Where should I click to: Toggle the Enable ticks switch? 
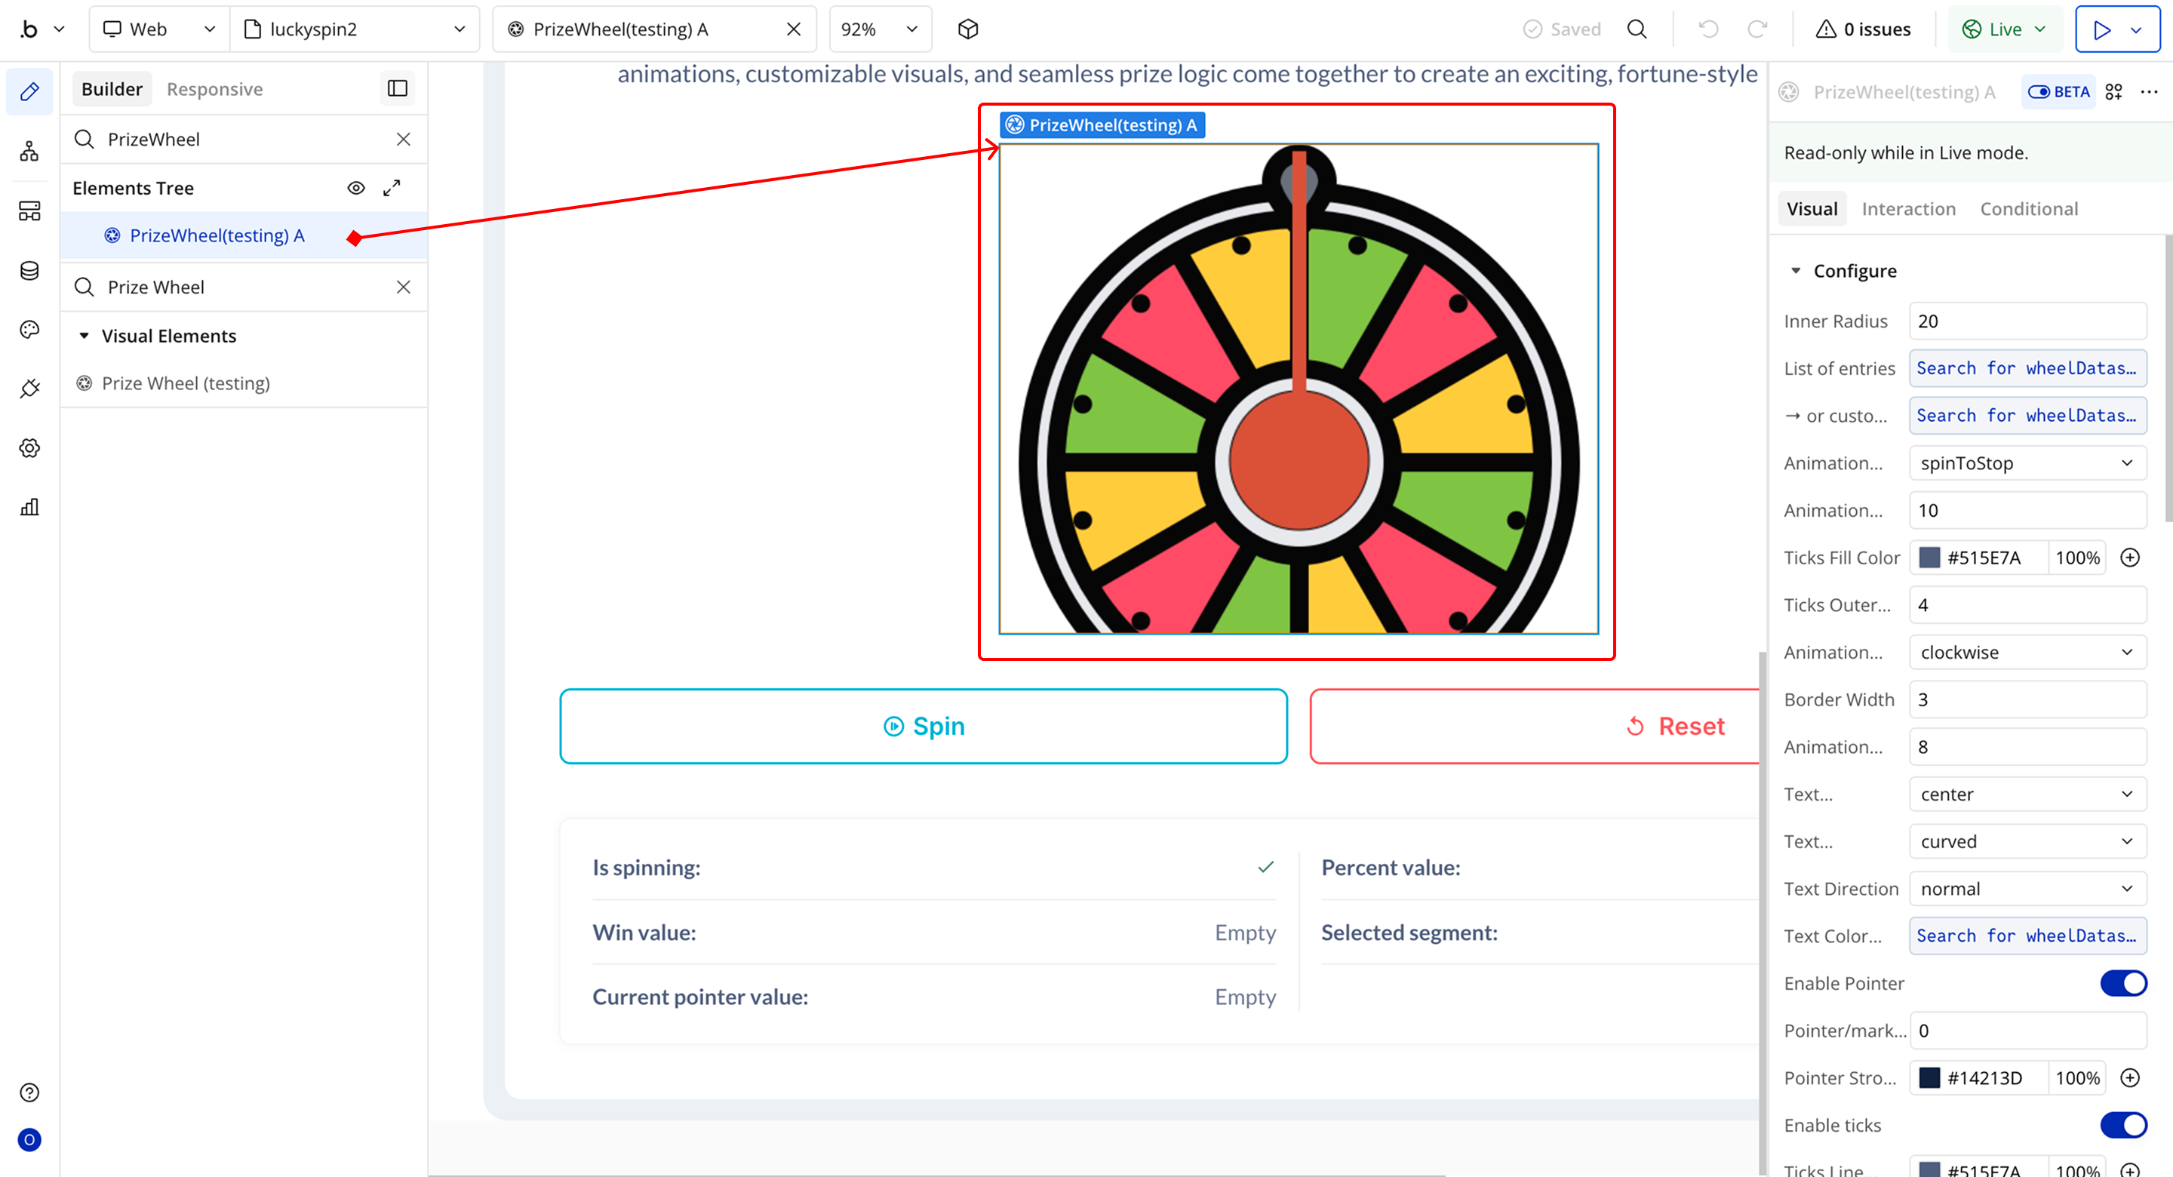(2122, 1125)
